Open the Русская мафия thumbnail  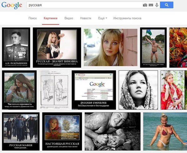21,131
